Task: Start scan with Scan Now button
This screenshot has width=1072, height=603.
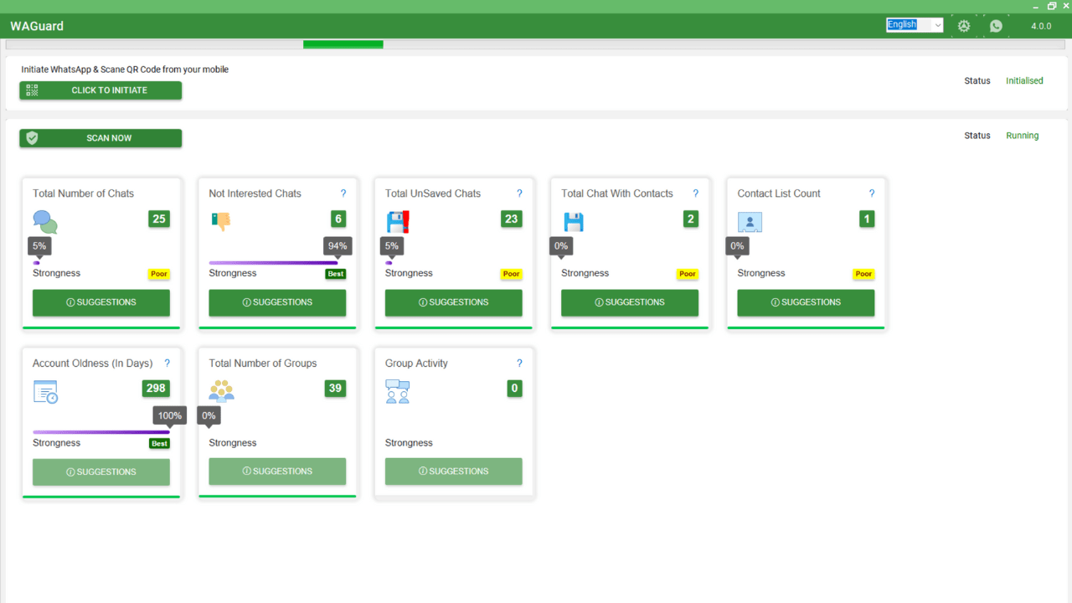Action: coord(100,138)
